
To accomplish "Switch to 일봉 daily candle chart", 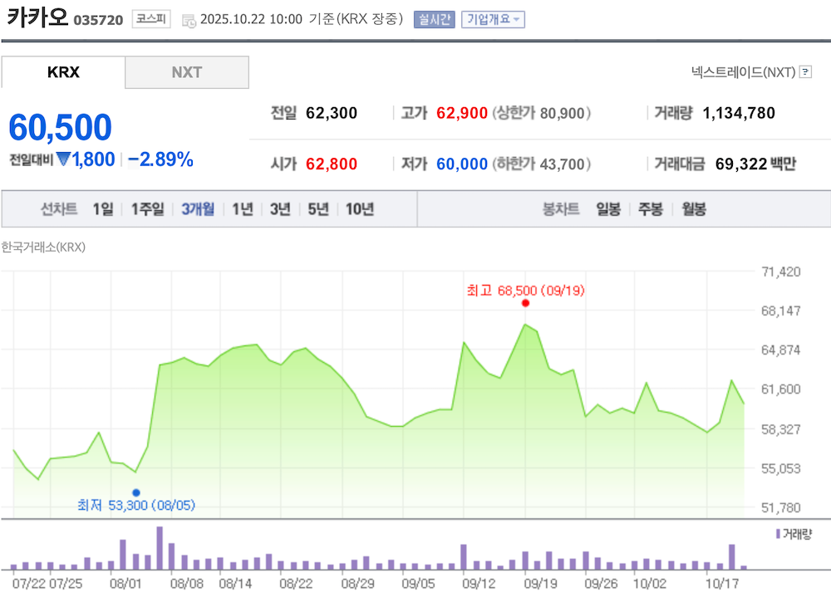I will pyautogui.click(x=607, y=209).
